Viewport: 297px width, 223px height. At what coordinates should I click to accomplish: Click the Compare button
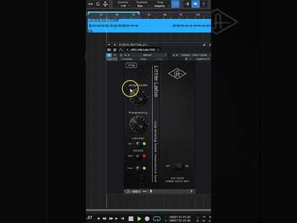(x=127, y=59)
